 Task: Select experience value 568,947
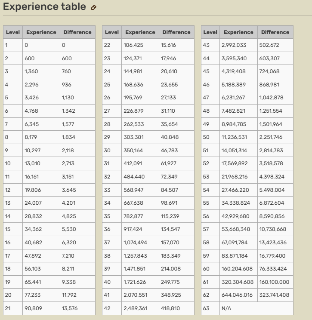[133, 190]
